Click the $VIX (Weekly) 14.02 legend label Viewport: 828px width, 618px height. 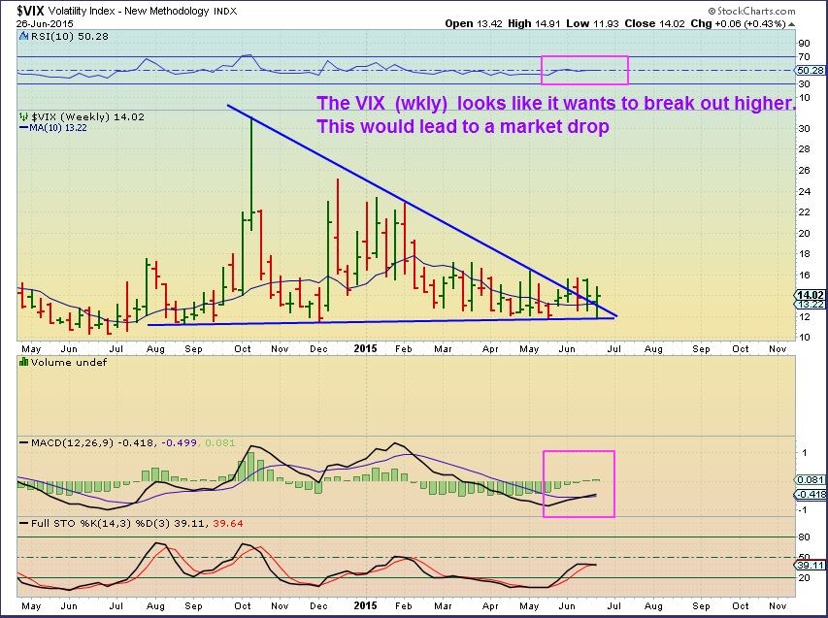coord(87,116)
